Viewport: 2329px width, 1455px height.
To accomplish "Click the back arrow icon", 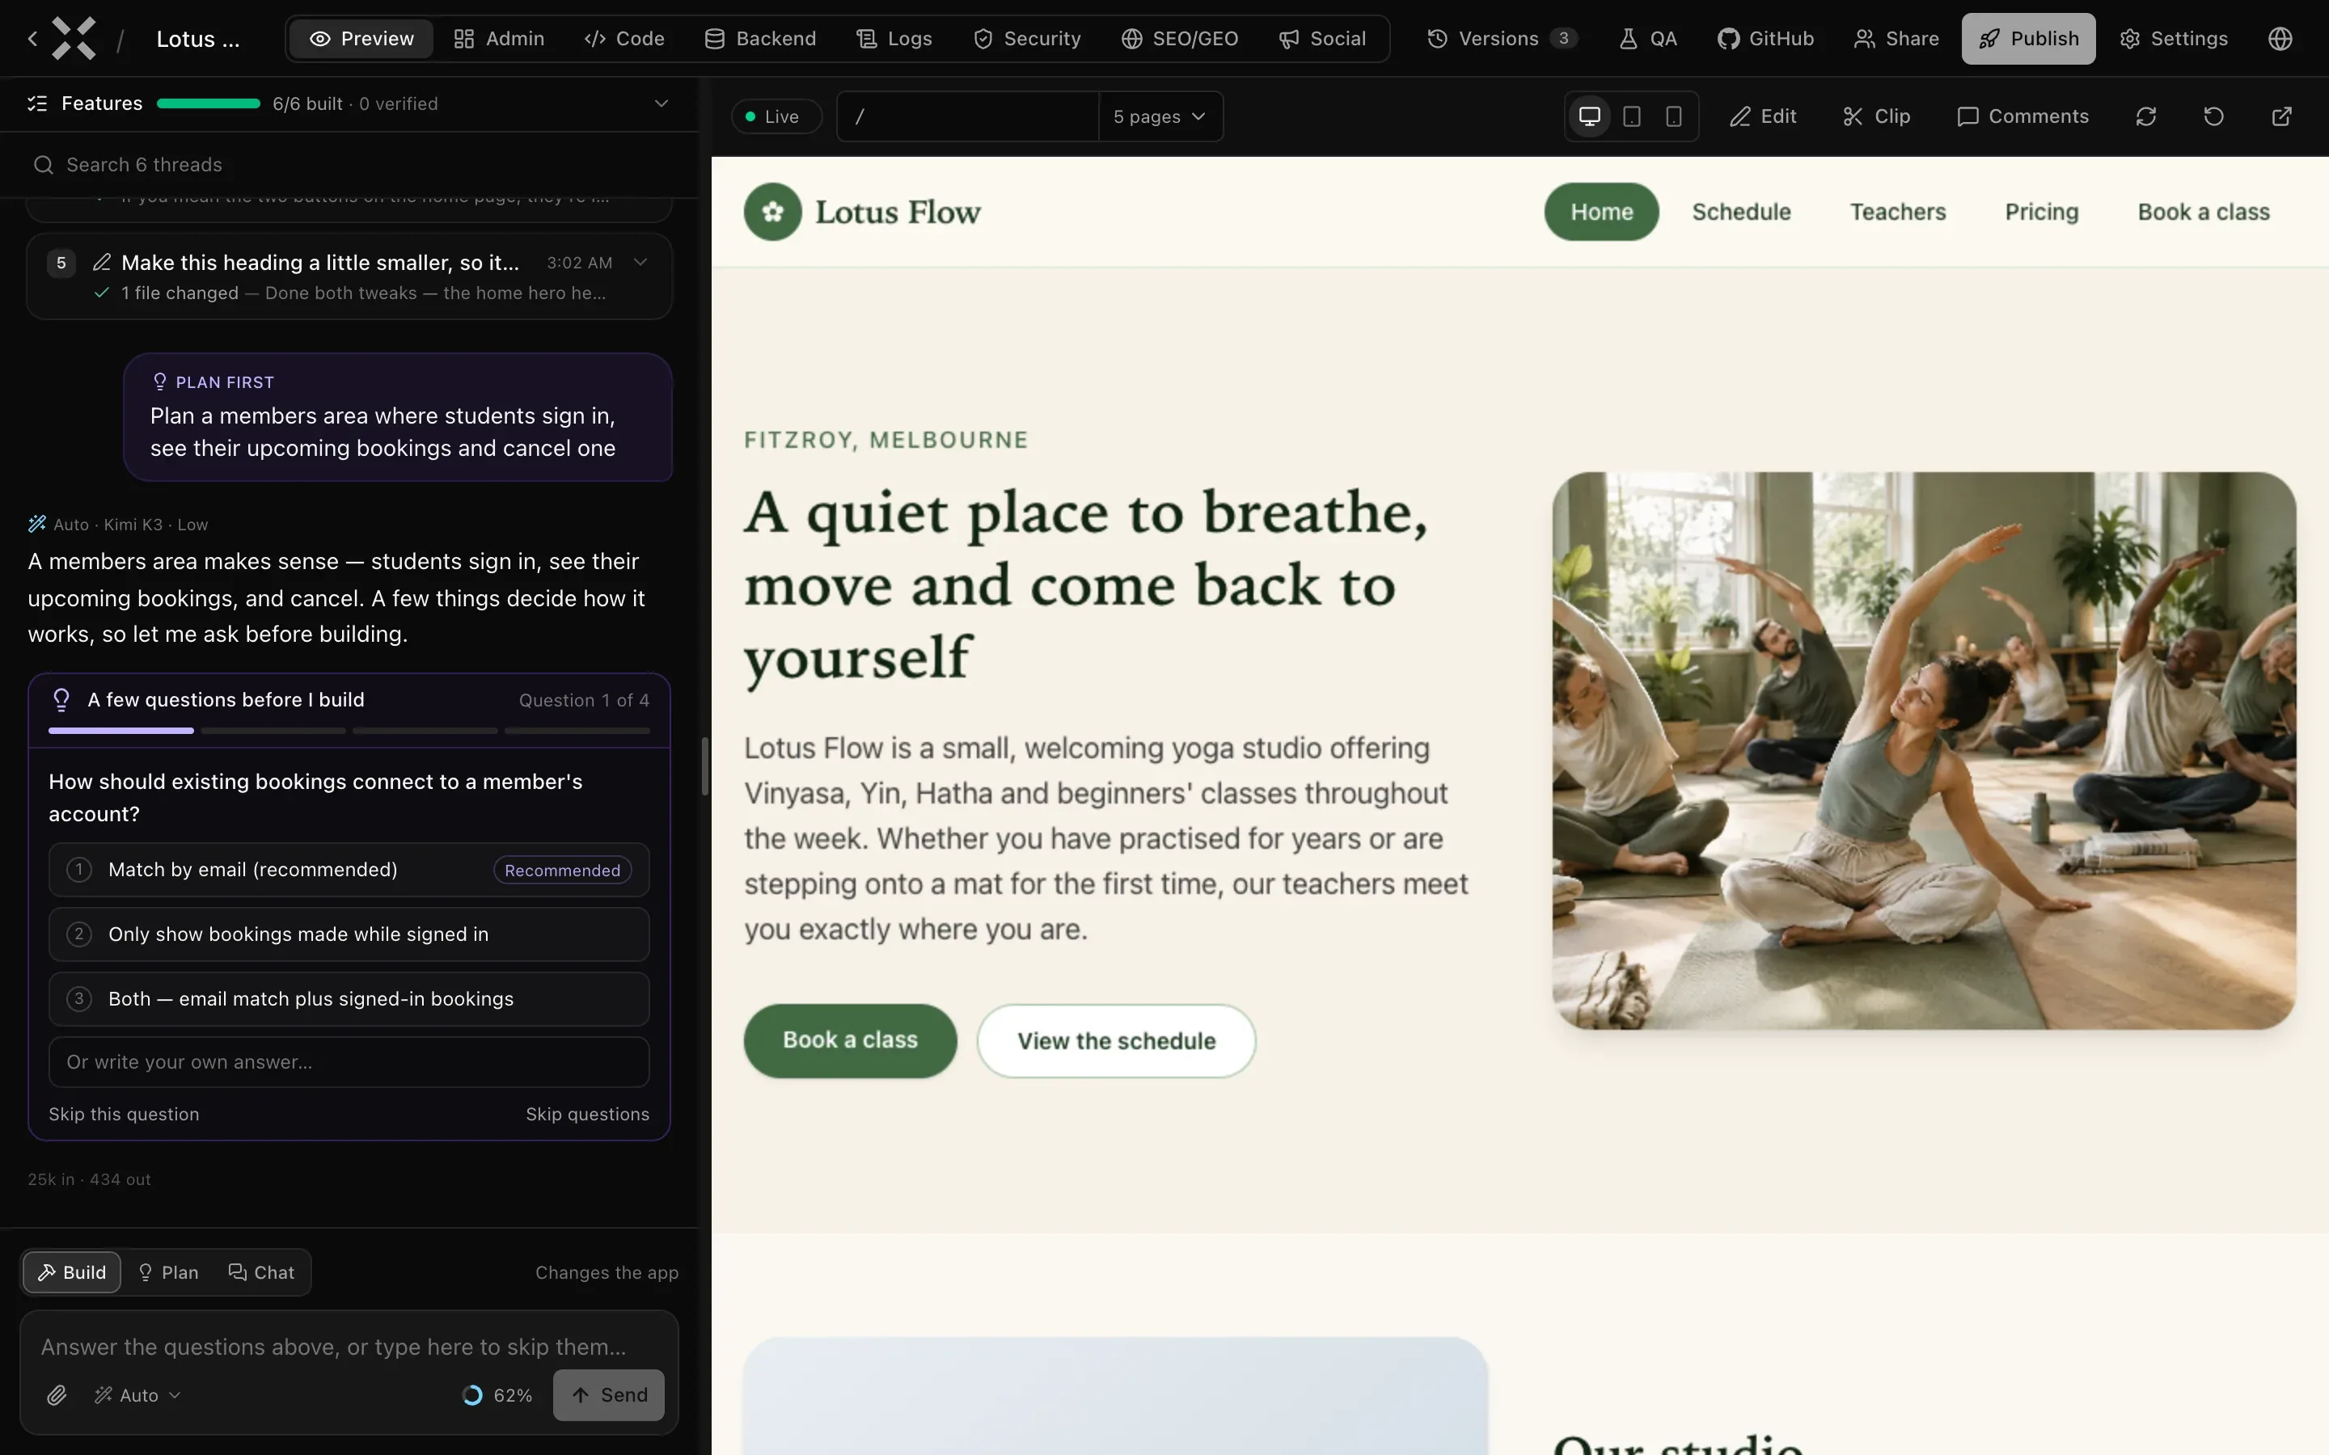I will coord(32,39).
